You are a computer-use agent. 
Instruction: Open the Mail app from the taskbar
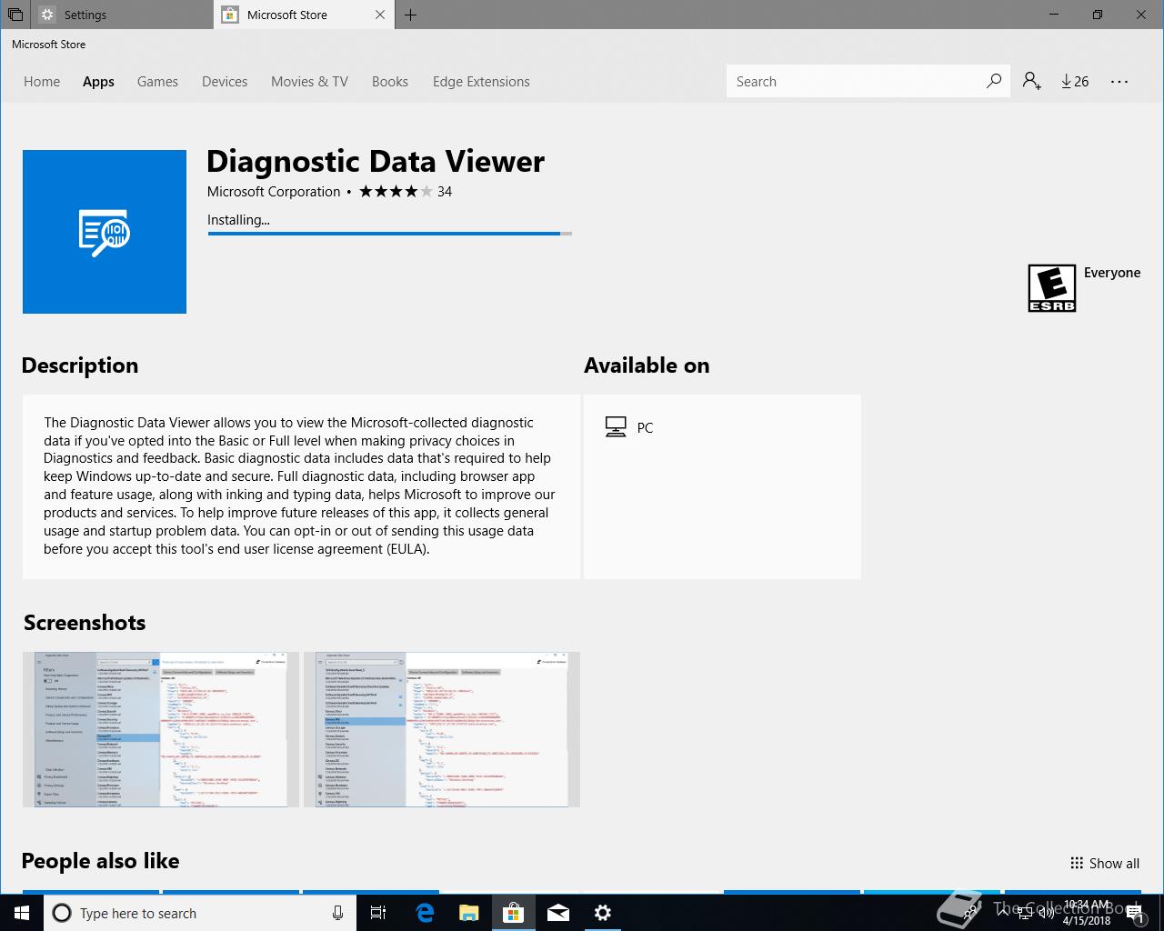click(x=558, y=913)
